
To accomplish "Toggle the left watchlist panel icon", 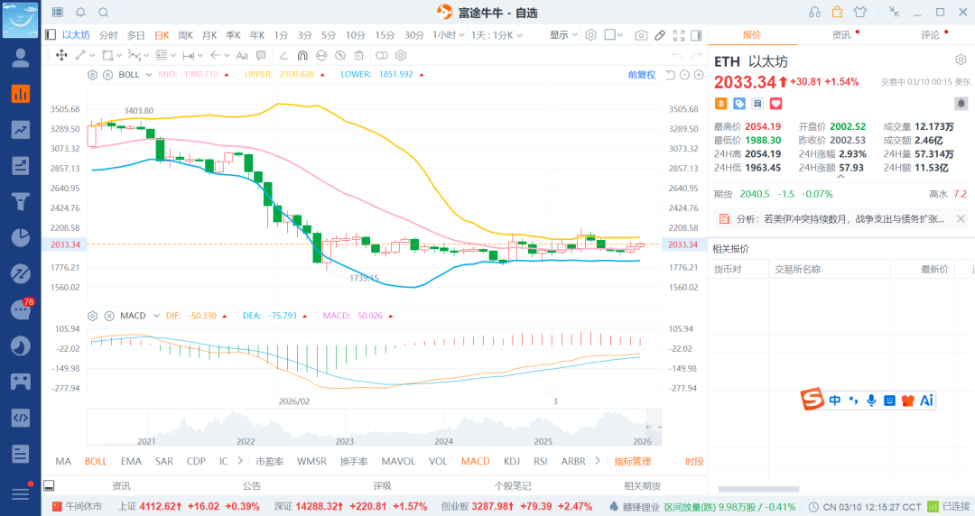I will click(51, 35).
